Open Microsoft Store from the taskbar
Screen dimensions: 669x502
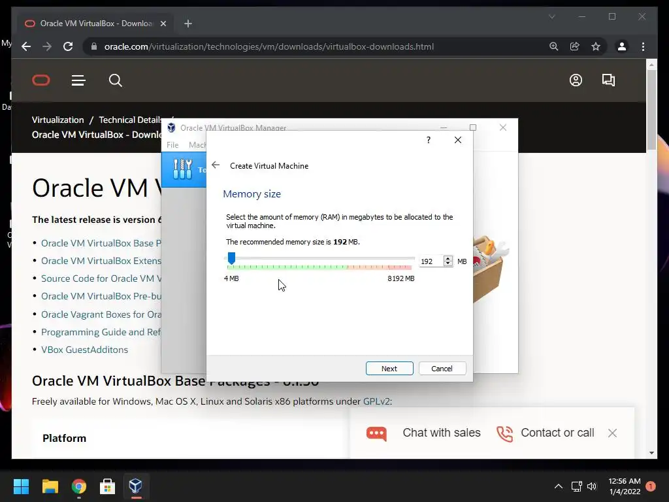107,486
